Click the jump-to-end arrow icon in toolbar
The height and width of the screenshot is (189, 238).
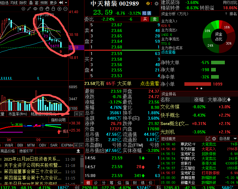(x=61, y=3)
